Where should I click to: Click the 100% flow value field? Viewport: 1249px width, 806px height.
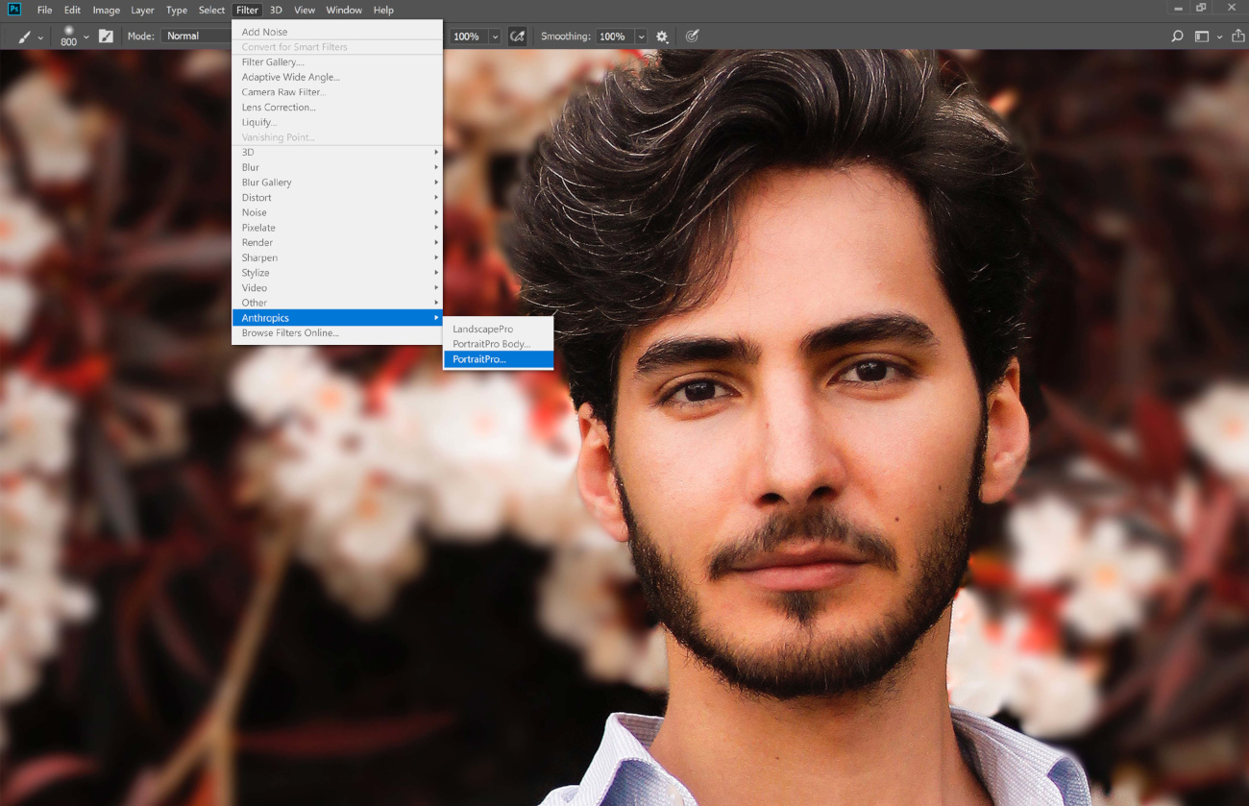pyautogui.click(x=469, y=37)
